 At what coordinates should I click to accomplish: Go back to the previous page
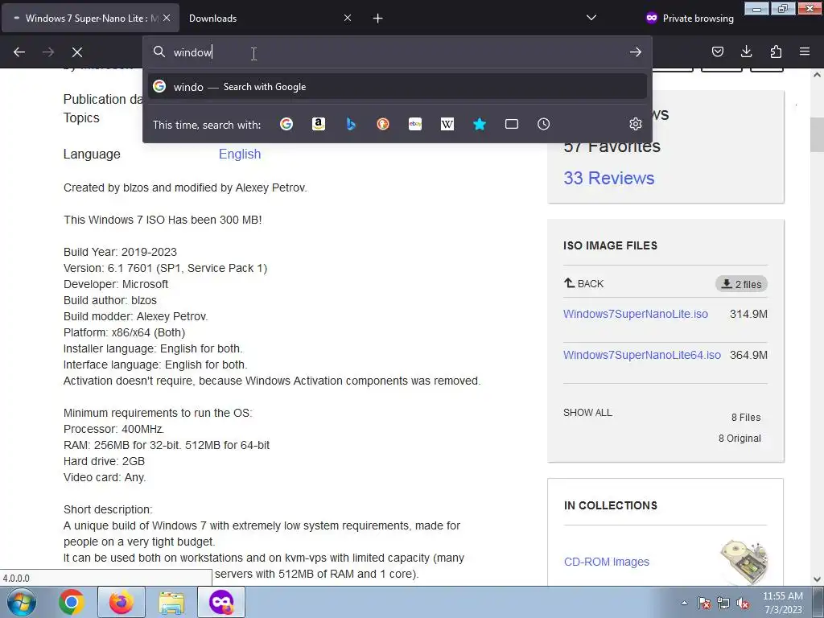(19, 52)
